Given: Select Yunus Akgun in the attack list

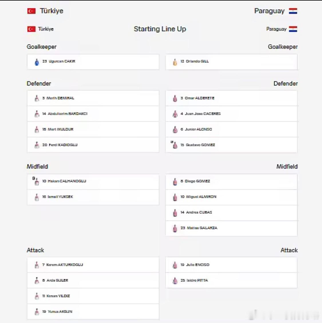Looking at the screenshot, I should click(x=93, y=312).
